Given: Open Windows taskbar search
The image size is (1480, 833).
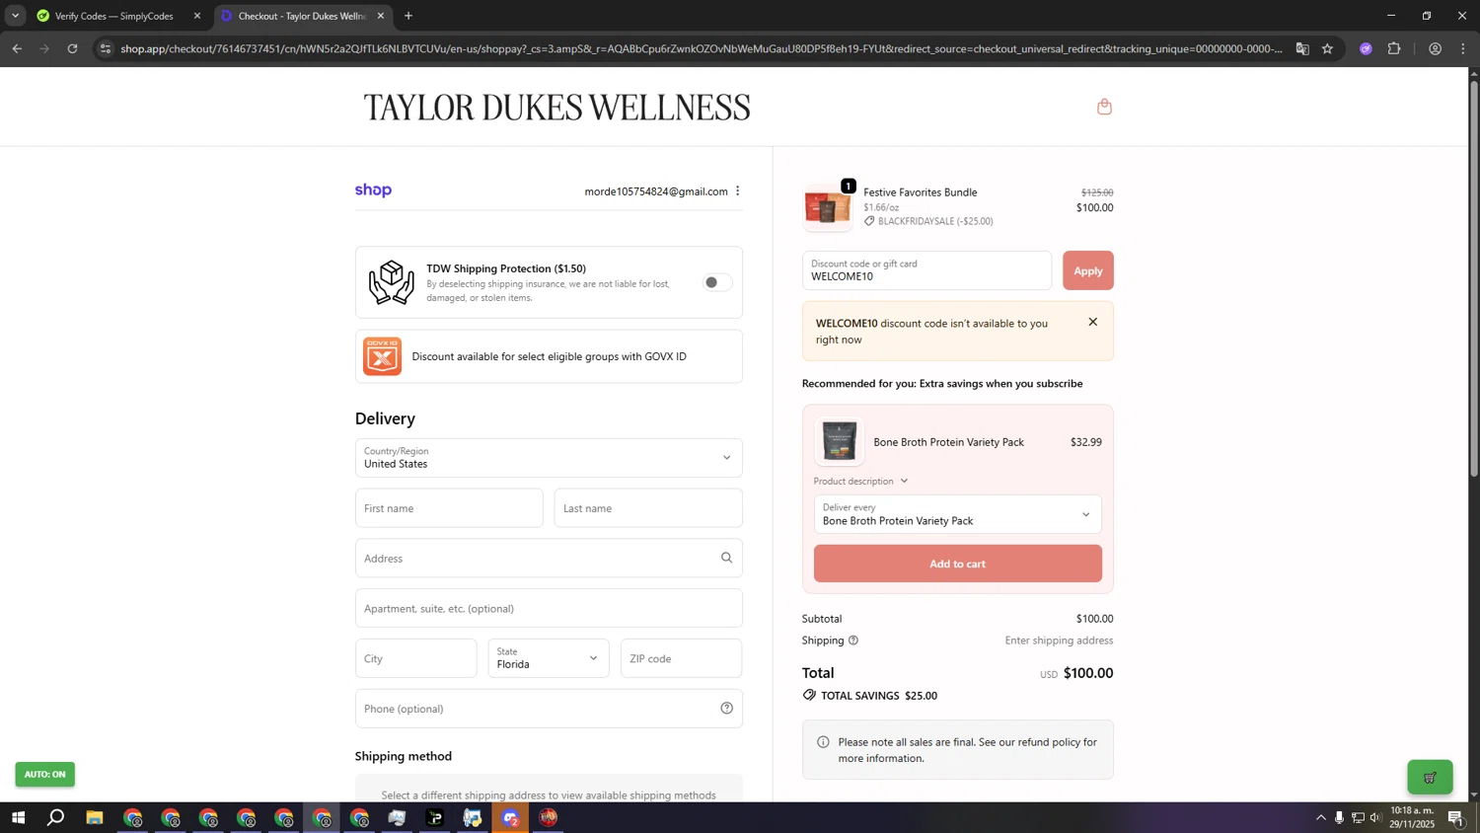Looking at the screenshot, I should [56, 817].
